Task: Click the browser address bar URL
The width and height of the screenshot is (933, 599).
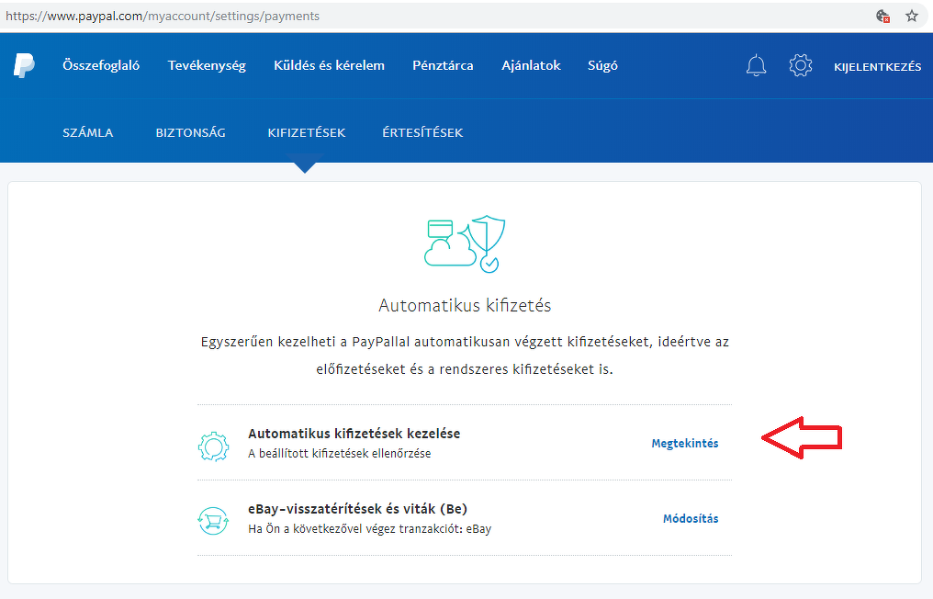Action: 163,16
